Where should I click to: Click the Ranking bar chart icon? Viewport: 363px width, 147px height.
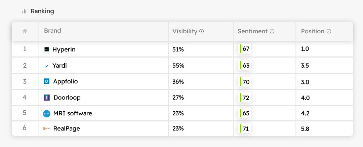point(24,11)
